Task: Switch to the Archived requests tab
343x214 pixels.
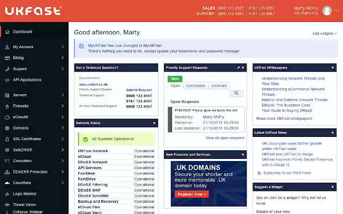Action: point(219,86)
